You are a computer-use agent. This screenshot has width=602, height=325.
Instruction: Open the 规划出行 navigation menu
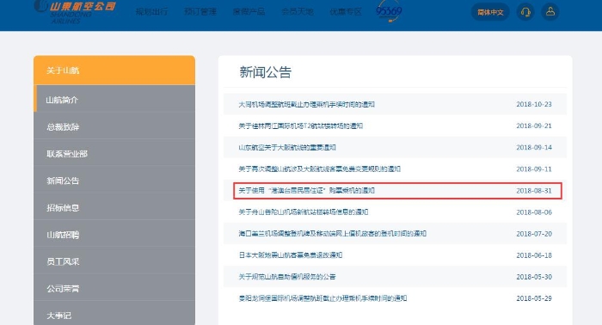click(151, 11)
